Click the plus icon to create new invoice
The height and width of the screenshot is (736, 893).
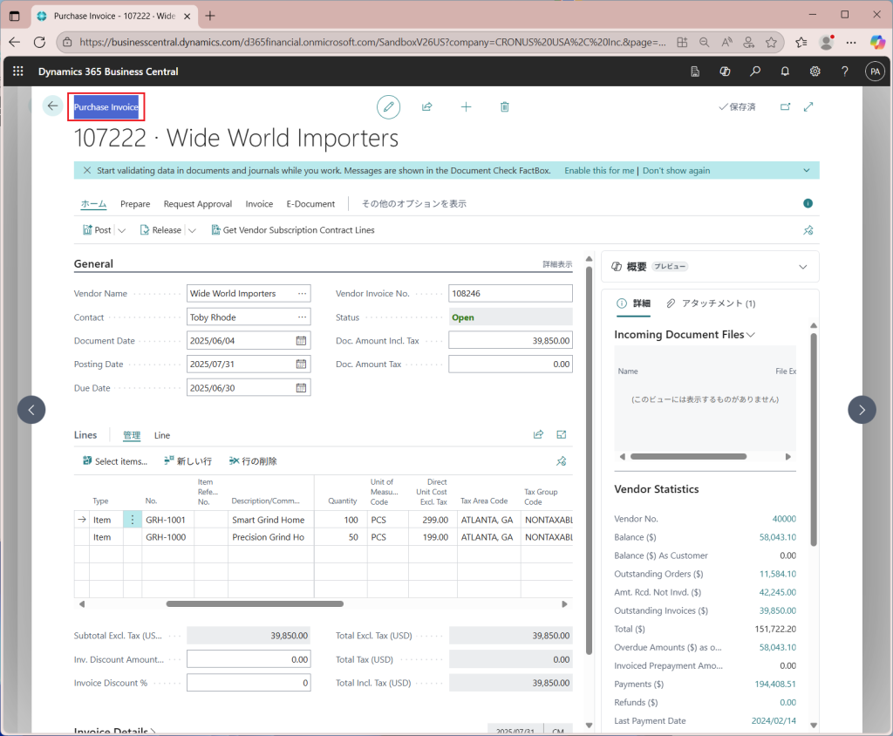(466, 107)
